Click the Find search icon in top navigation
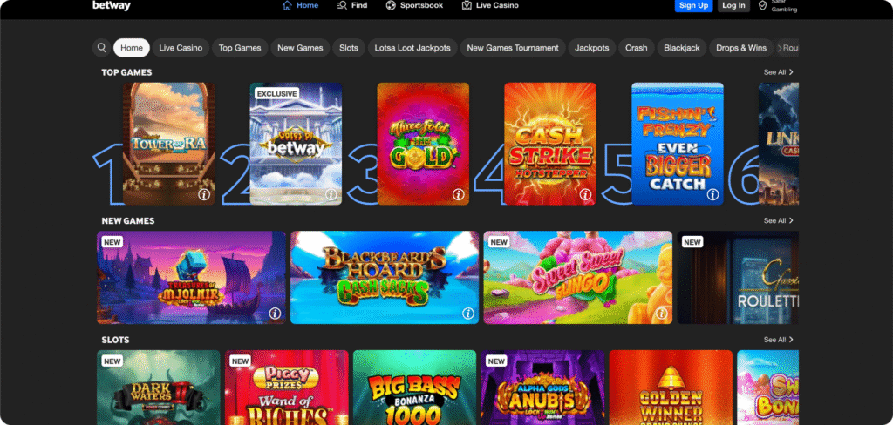This screenshot has width=893, height=425. click(x=342, y=6)
